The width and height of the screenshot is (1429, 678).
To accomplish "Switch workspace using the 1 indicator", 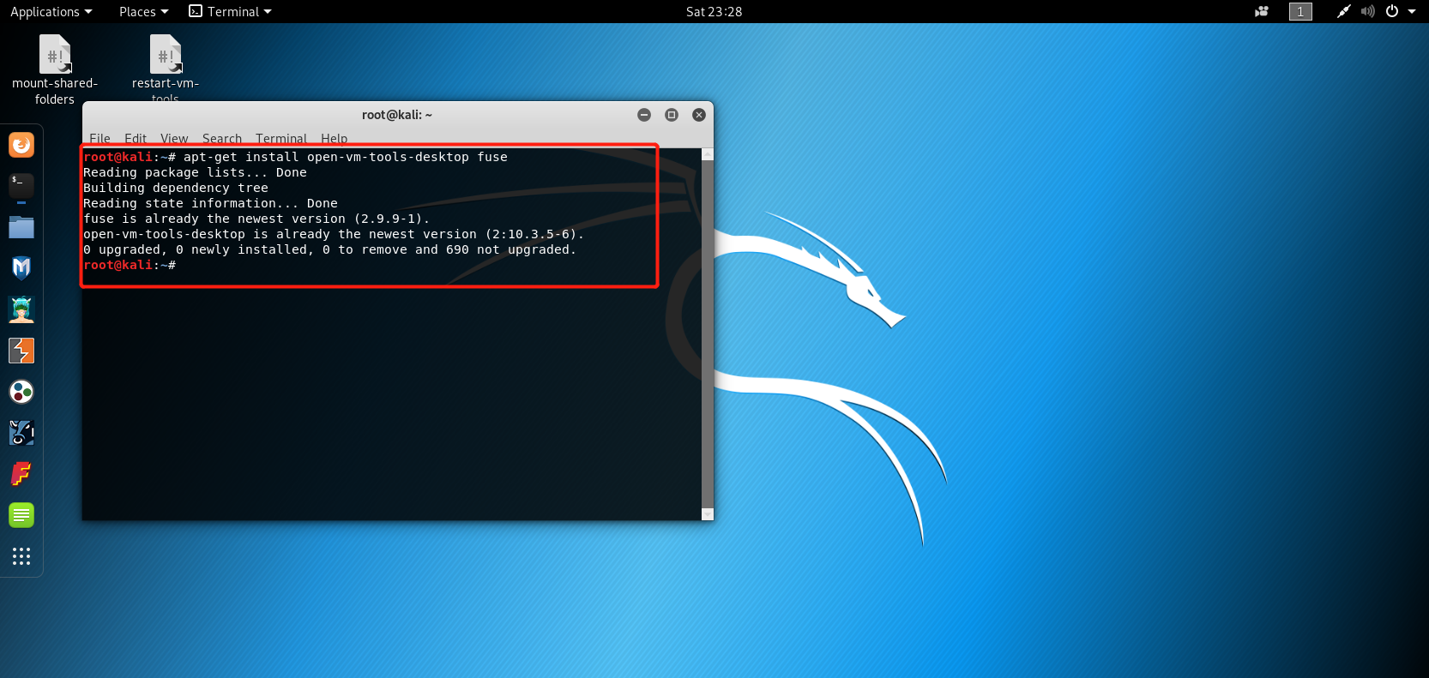I will [x=1300, y=11].
